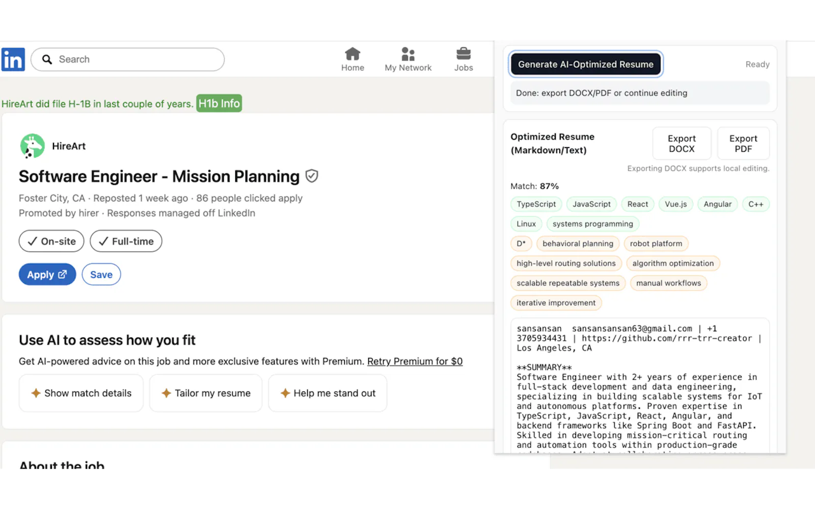Click verified shield icon beside job title

pos(312,176)
